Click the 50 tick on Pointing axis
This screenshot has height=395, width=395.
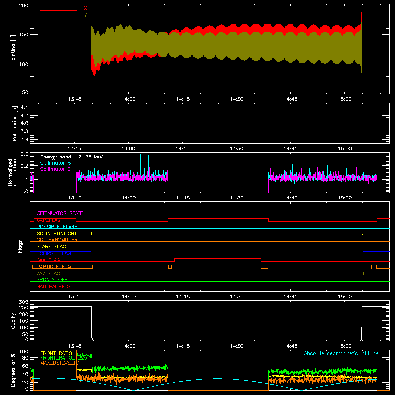pos(25,92)
